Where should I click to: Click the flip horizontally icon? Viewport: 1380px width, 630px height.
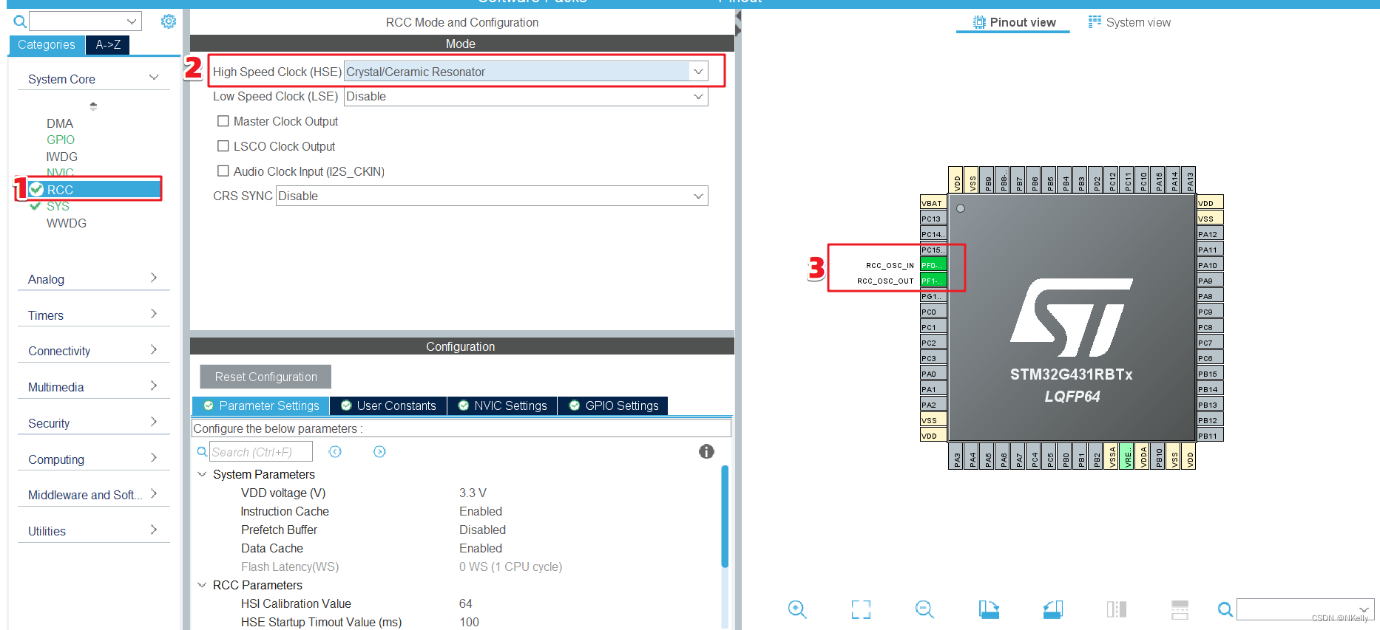point(1117,609)
